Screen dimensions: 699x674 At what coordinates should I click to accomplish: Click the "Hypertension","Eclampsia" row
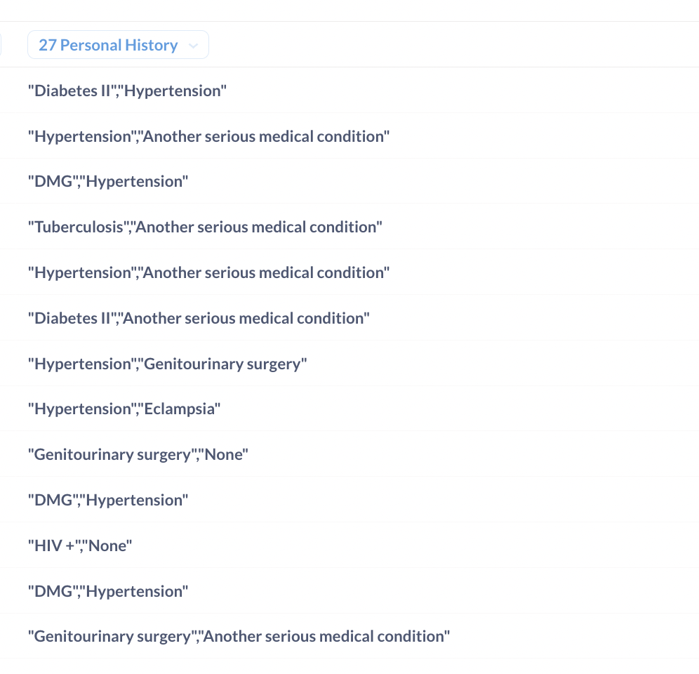click(x=124, y=409)
